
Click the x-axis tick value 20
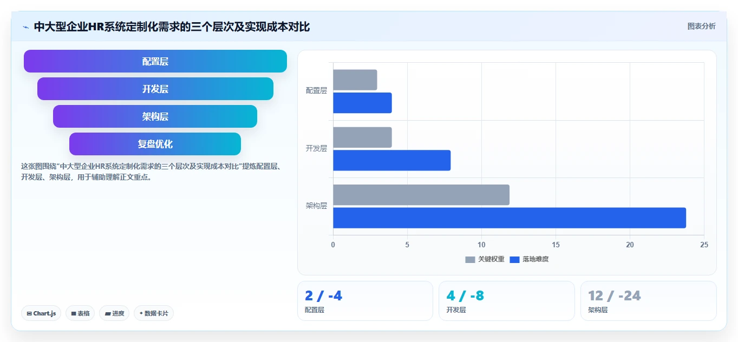click(x=630, y=245)
